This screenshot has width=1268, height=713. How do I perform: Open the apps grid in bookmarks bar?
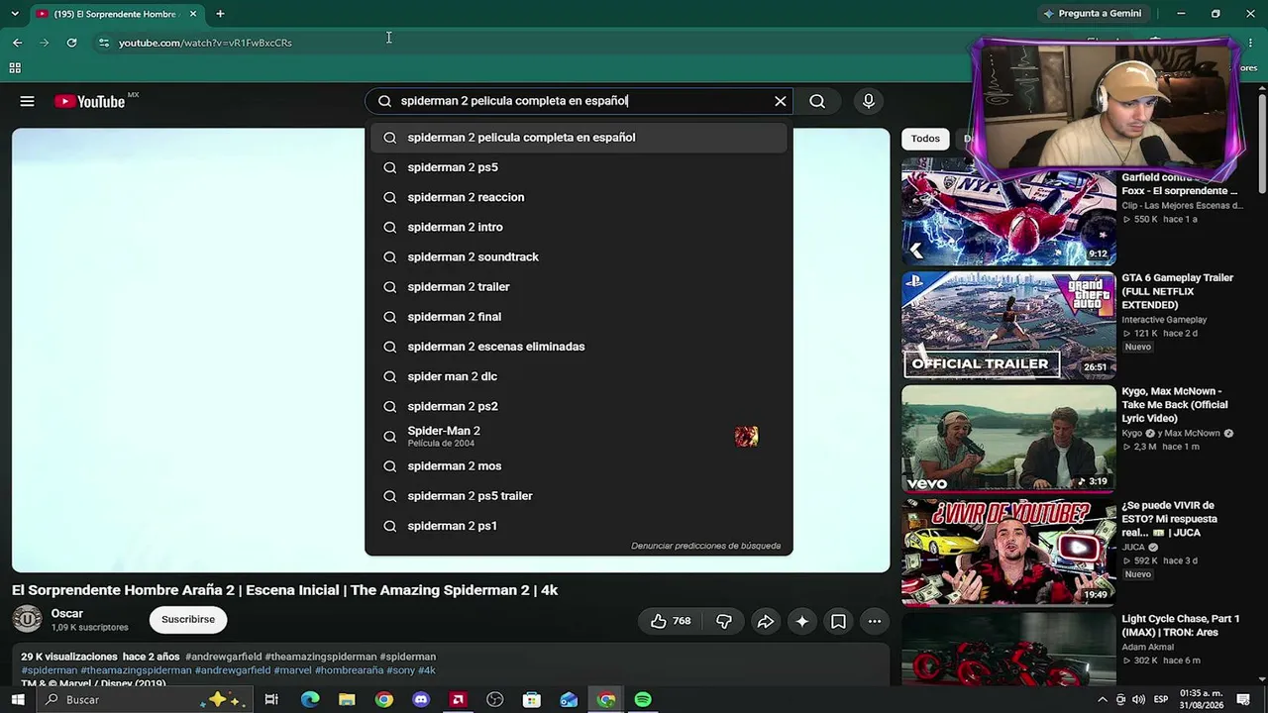click(15, 68)
